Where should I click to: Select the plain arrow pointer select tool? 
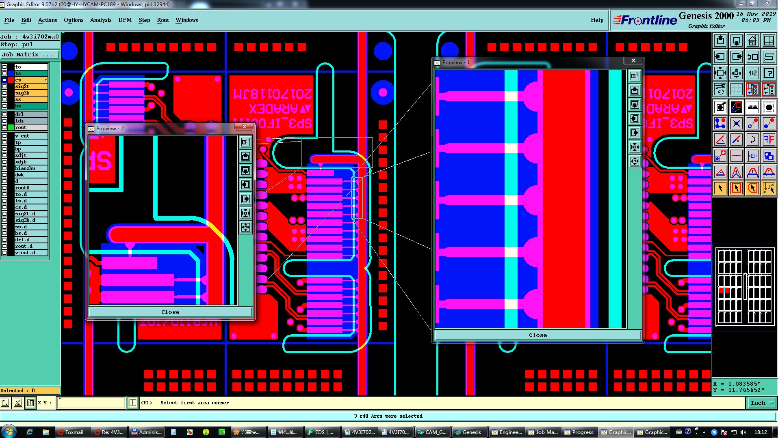720,188
